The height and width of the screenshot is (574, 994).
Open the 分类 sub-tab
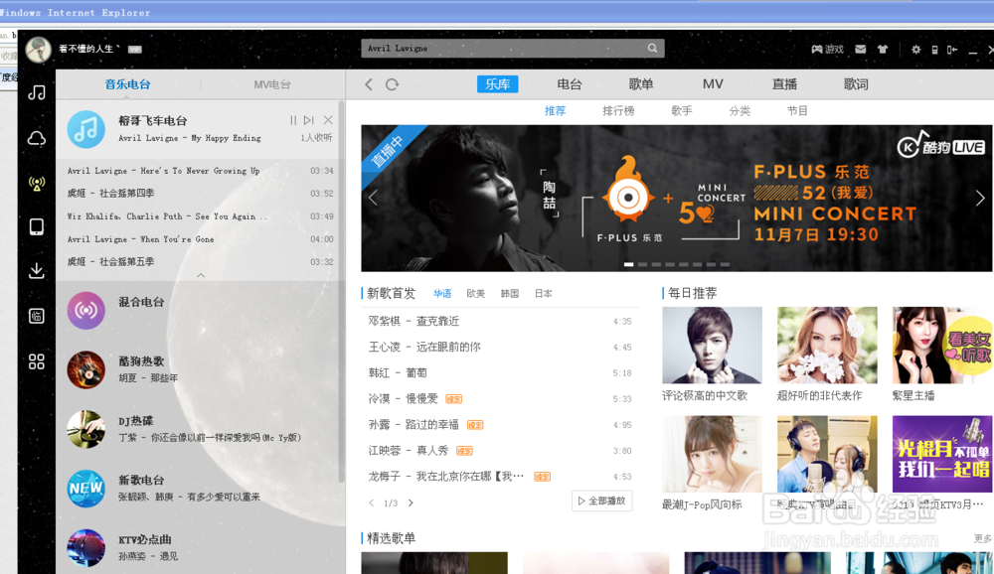pos(740,111)
